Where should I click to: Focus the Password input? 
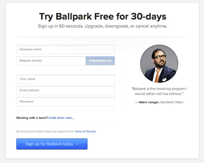point(66,102)
